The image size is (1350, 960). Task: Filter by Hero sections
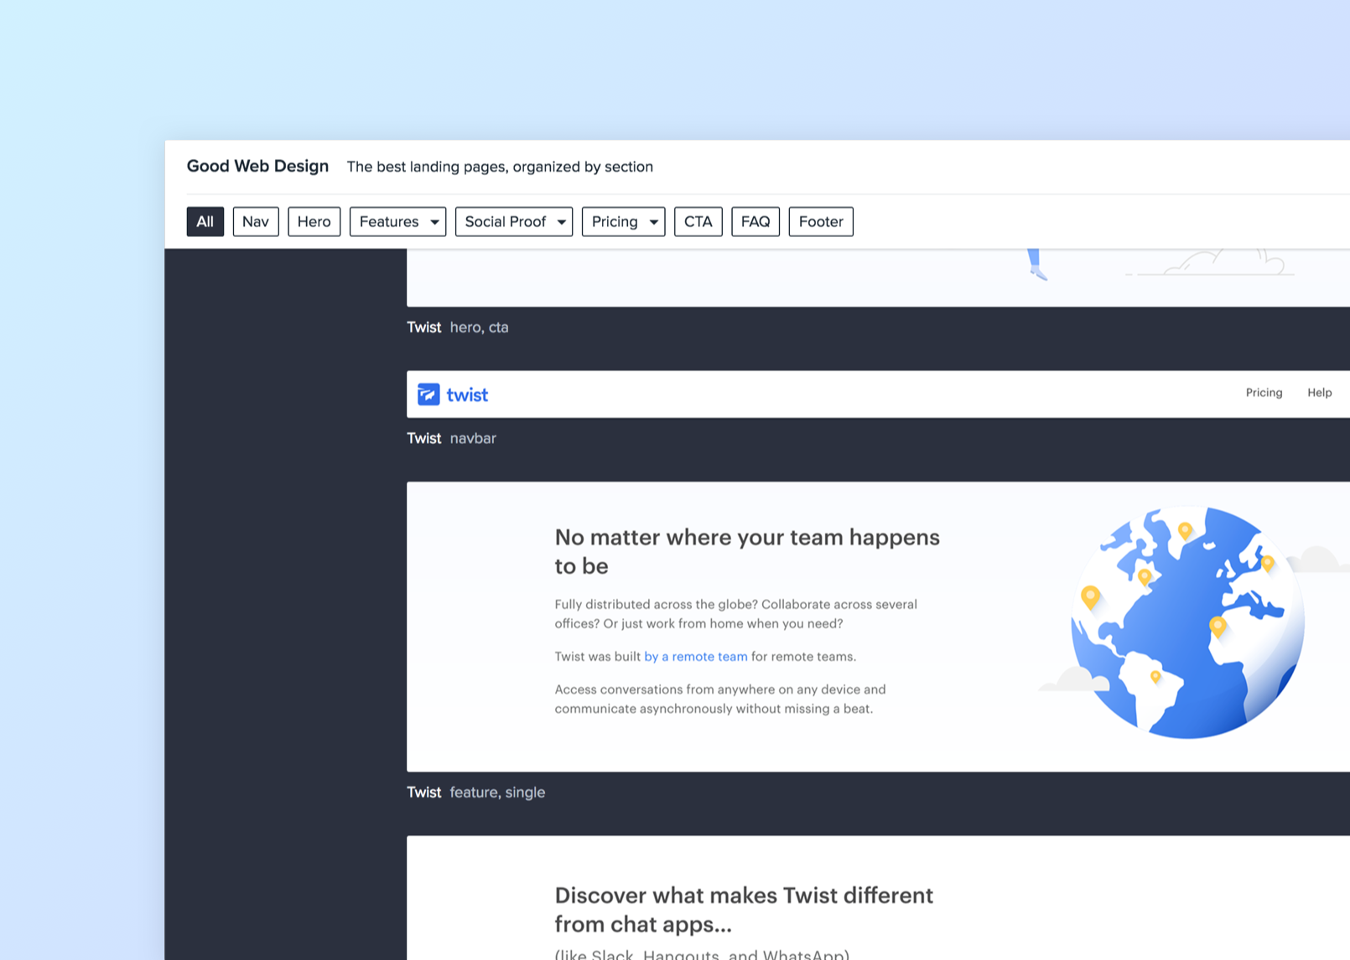(x=314, y=221)
